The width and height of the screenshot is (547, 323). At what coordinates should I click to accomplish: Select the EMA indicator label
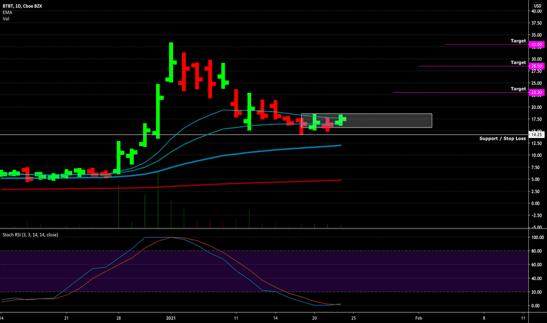(7, 12)
